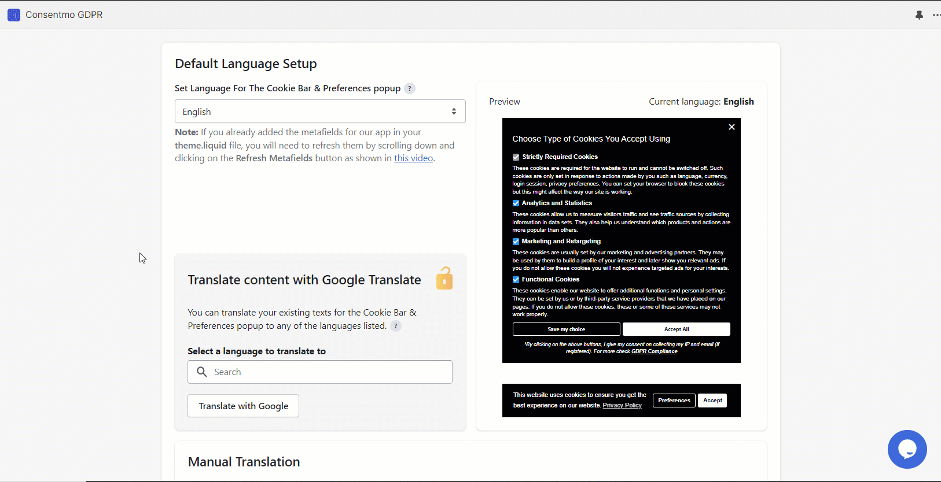Click the magnifier icon in language search
The height and width of the screenshot is (482, 941).
click(202, 372)
